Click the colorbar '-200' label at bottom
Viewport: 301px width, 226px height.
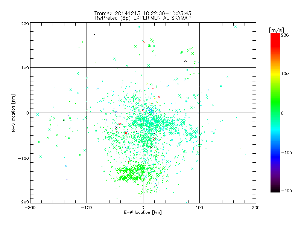pyautogui.click(x=286, y=191)
